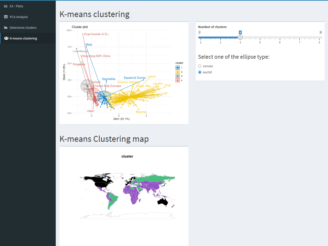Click the United Arab Emirates label
Image resolution: width=328 pixels, height=246 pixels.
[x=108, y=86]
